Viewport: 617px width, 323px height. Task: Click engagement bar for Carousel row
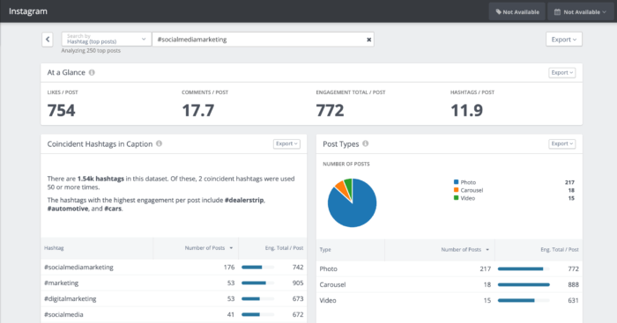click(524, 284)
